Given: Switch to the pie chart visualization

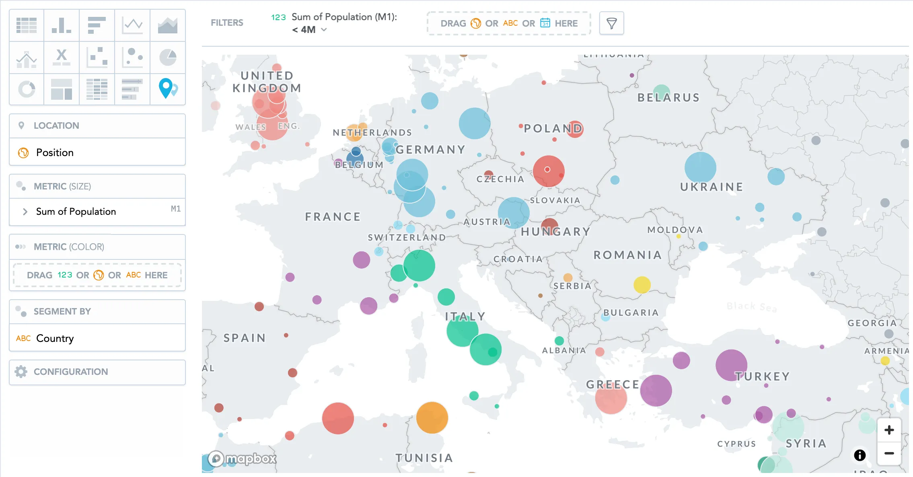Looking at the screenshot, I should (167, 58).
